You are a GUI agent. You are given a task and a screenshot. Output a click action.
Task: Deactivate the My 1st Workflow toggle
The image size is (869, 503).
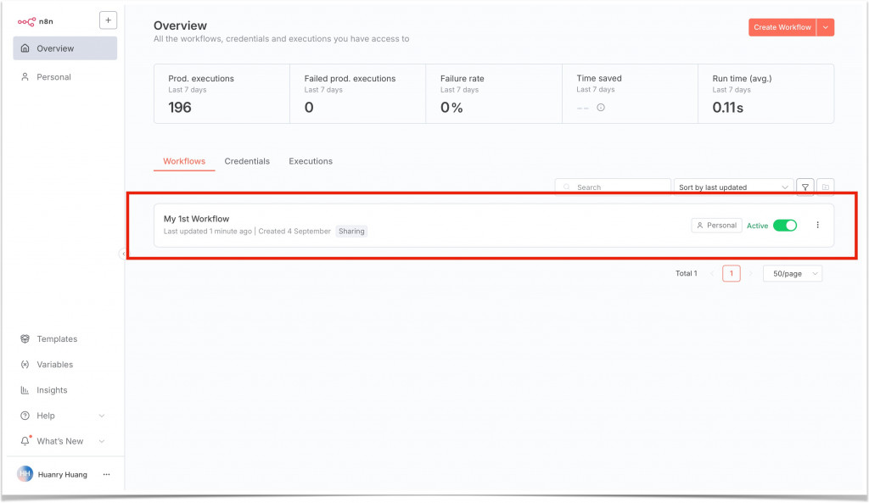[785, 225]
